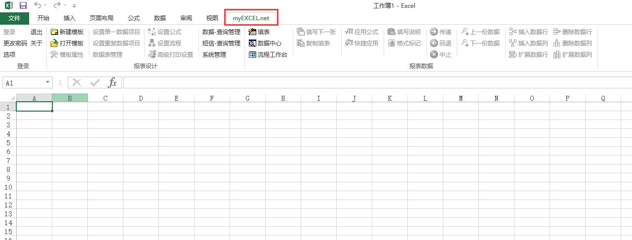Screen dimensions: 632x240
Task: Switch to the 开始 tab
Action: (x=43, y=18)
